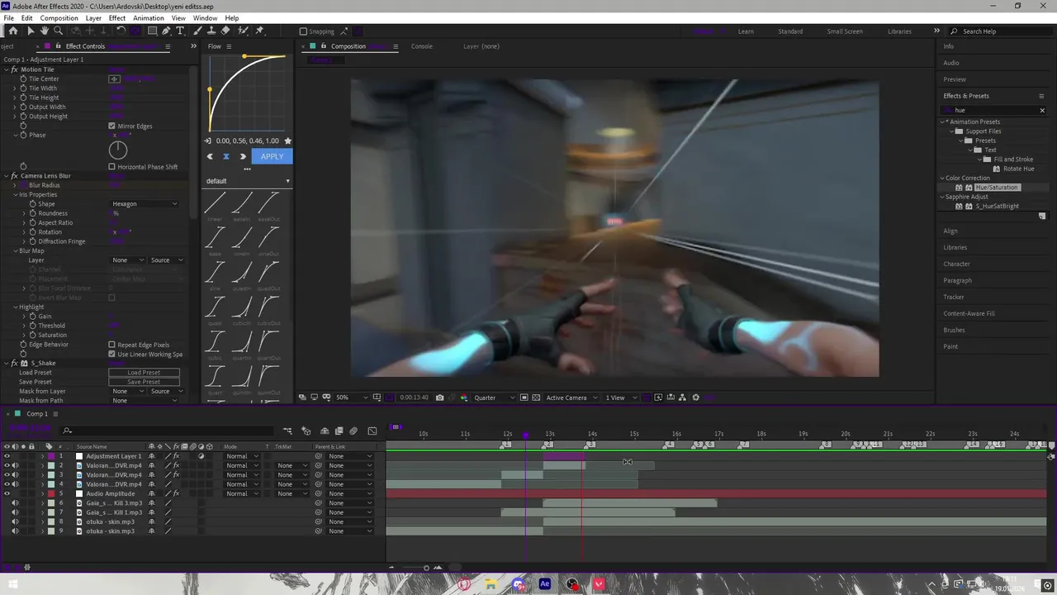Select the Eraser tool
Image resolution: width=1057 pixels, height=595 pixels.
[225, 31]
